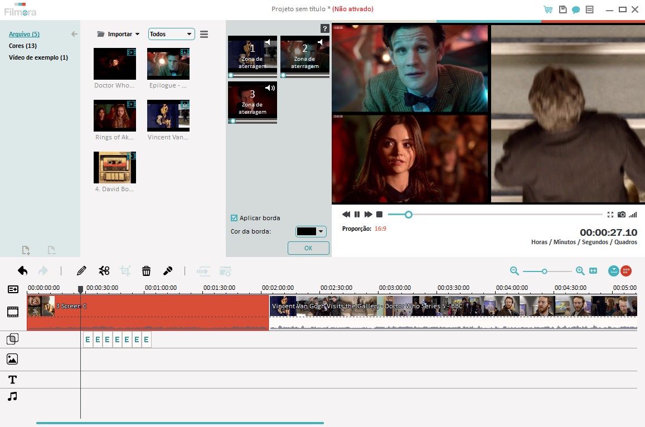Click the timeline horizontal scrollbar
The image size is (645, 427).
coord(180,423)
